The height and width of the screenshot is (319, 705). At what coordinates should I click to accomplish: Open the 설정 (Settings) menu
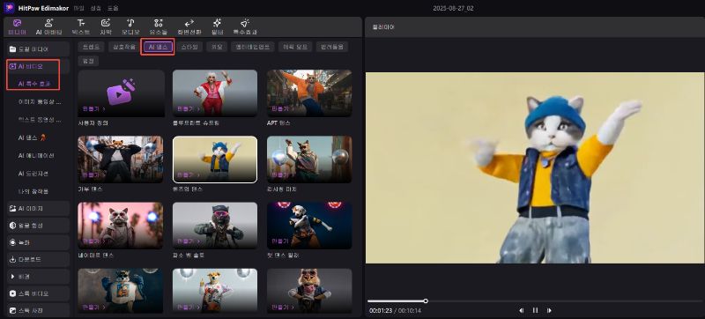pos(95,8)
